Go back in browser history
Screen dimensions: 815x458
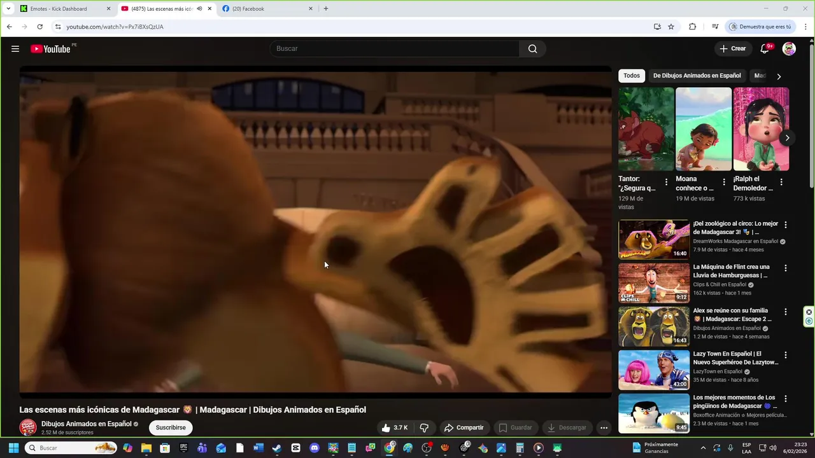9,27
